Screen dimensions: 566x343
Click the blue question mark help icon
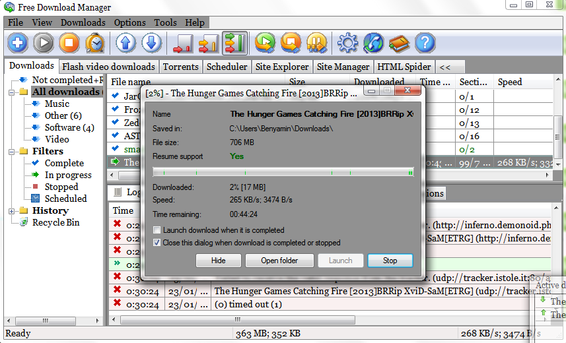tap(425, 43)
